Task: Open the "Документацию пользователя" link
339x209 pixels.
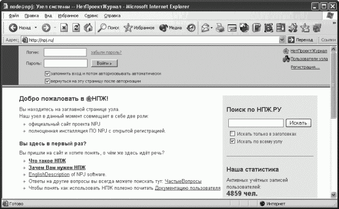Action: coord(188,188)
